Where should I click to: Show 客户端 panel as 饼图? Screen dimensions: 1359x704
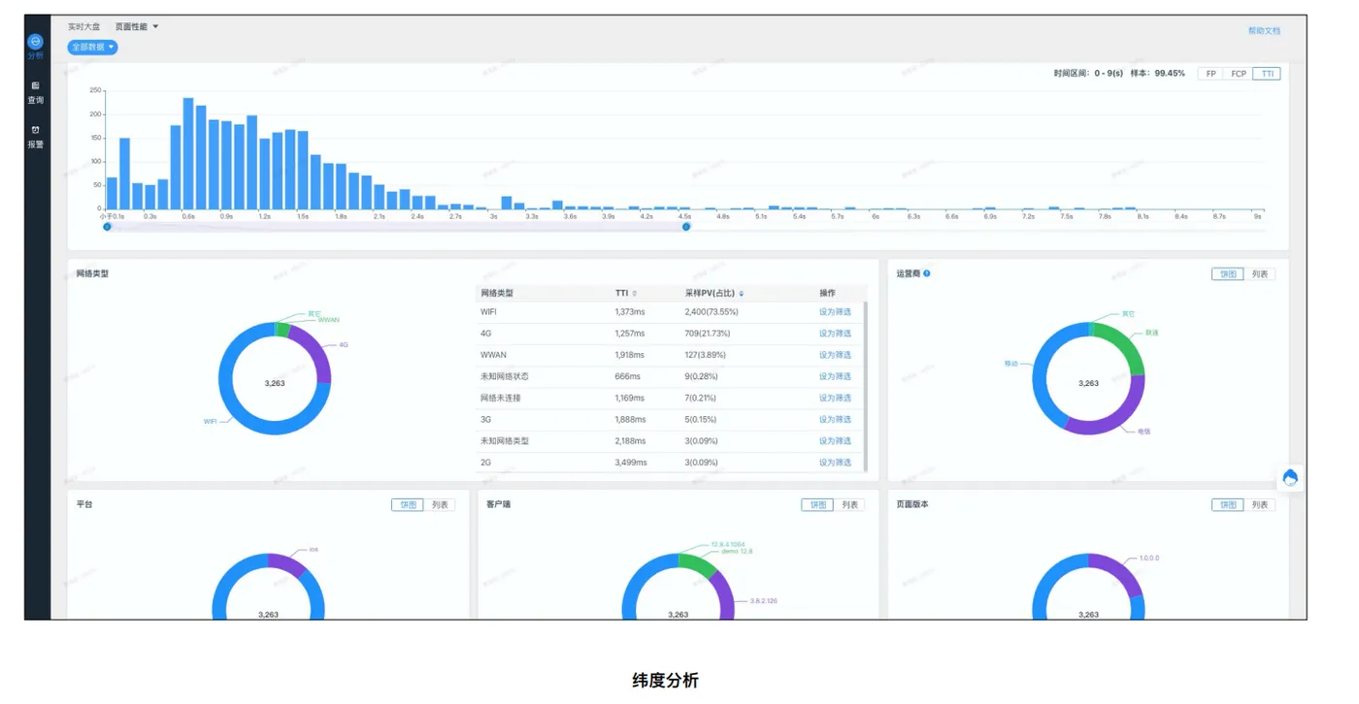point(817,505)
